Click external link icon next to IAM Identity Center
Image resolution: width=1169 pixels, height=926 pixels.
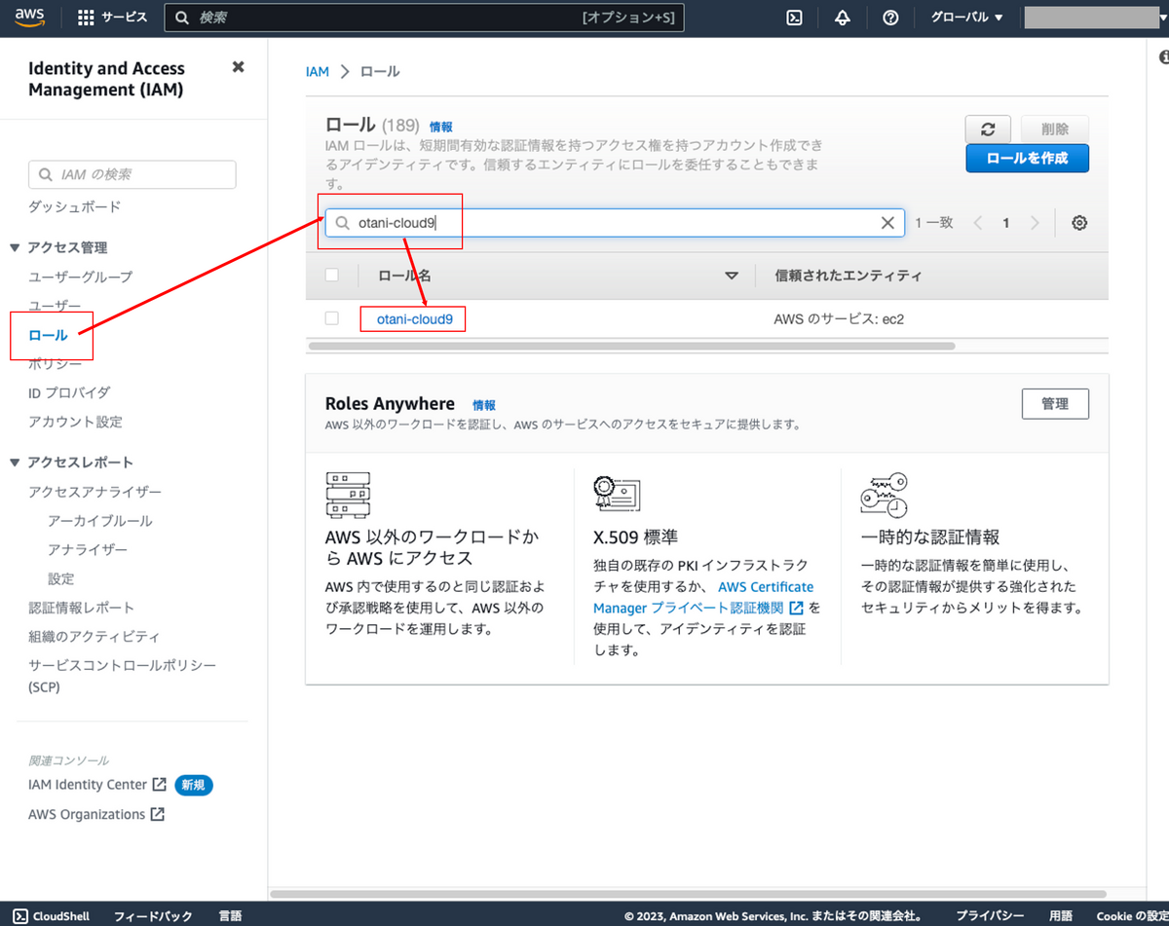tap(160, 785)
